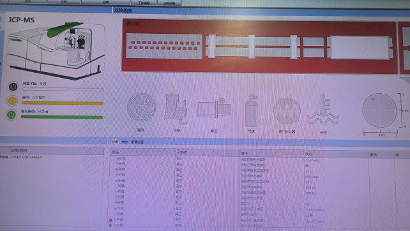Open the 远程诊断 top tab
This screenshot has height=231, width=410.
tap(169, 3)
